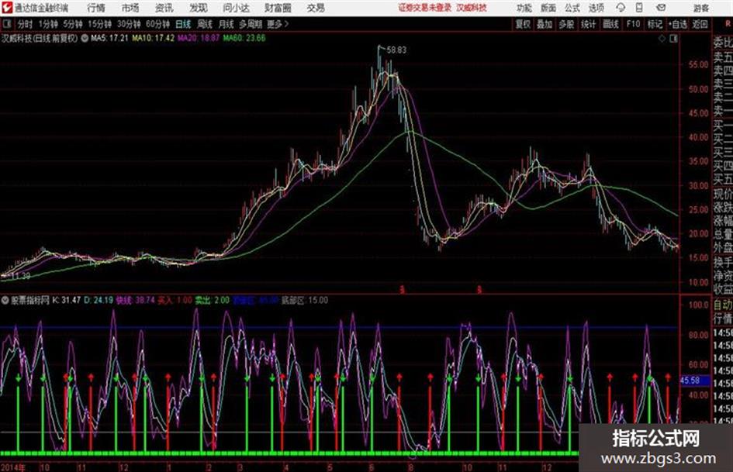Open the 资讯 menu
The width and height of the screenshot is (733, 472).
point(164,8)
